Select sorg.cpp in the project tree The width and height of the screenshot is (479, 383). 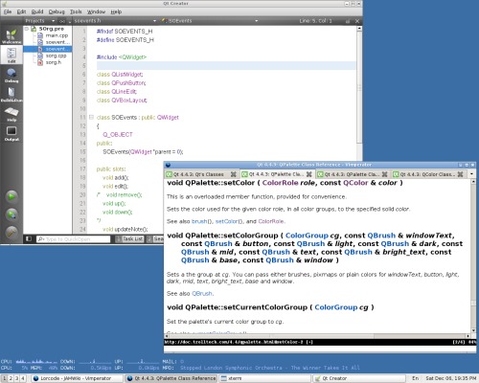click(56, 56)
